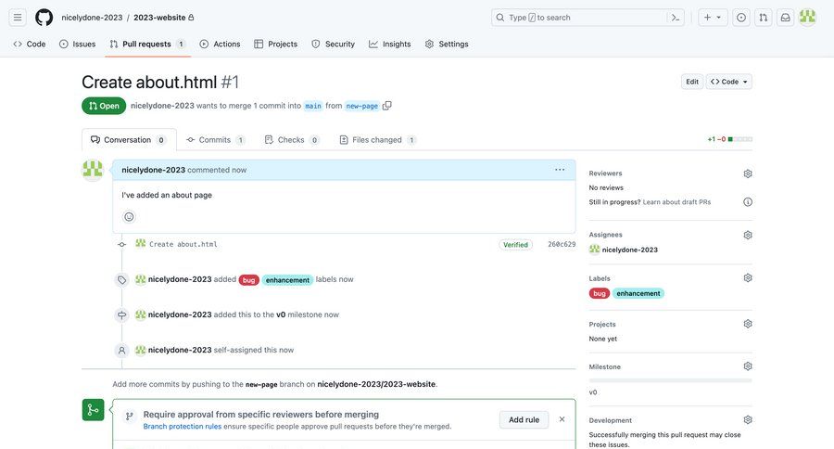Click the search input field
834x449 pixels.
click(x=580, y=18)
